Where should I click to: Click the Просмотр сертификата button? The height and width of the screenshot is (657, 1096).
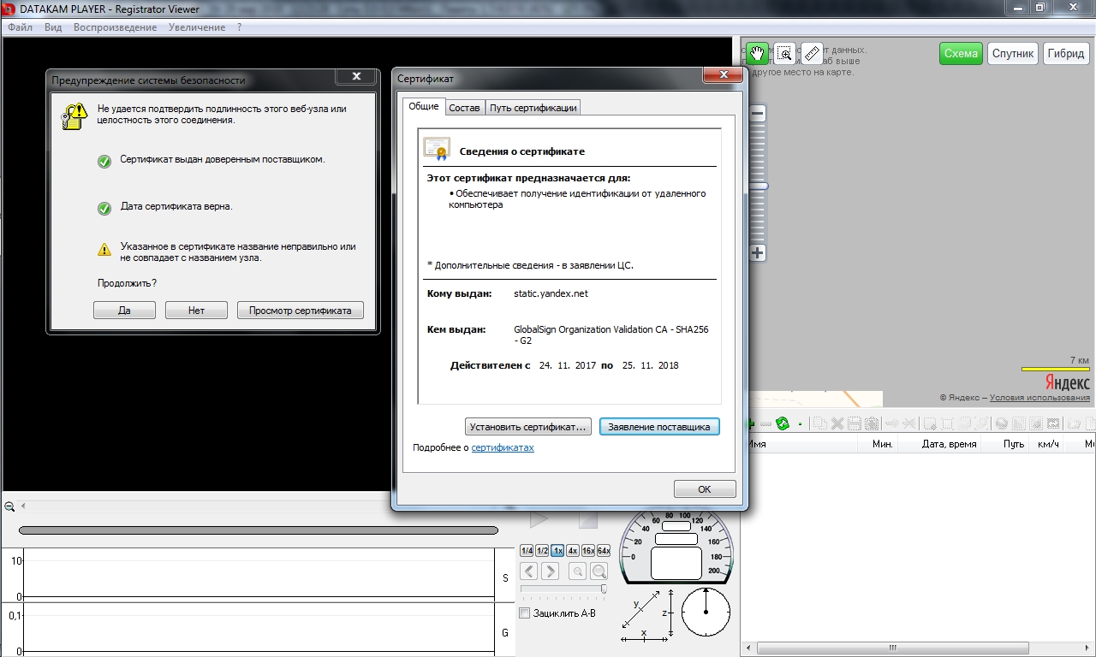tap(300, 311)
